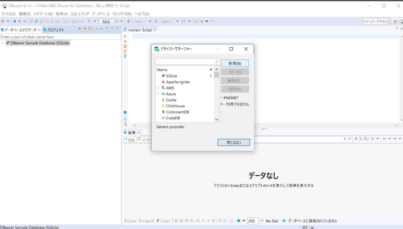Click the Execute SQL script icon in editor sidebar
Viewport: 403px width, 229px height.
125,46
